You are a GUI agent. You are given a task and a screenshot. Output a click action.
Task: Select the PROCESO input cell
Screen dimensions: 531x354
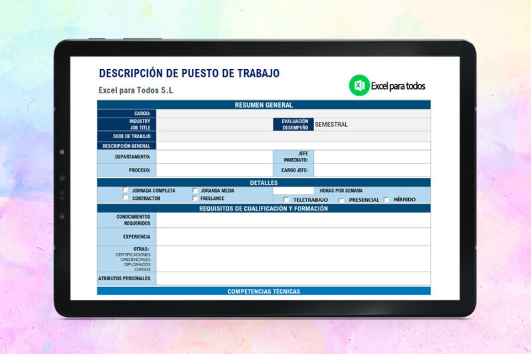(214, 170)
